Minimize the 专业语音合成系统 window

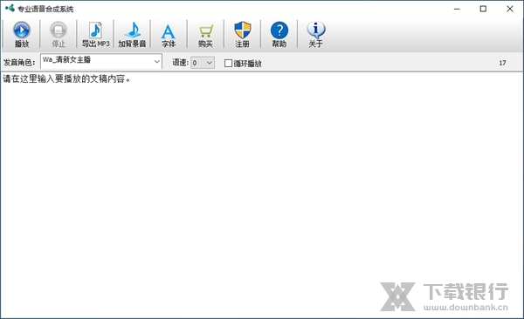[457, 9]
